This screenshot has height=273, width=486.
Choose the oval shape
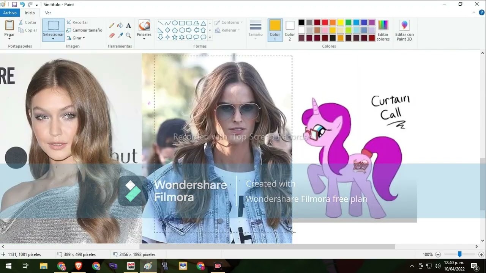pos(175,23)
